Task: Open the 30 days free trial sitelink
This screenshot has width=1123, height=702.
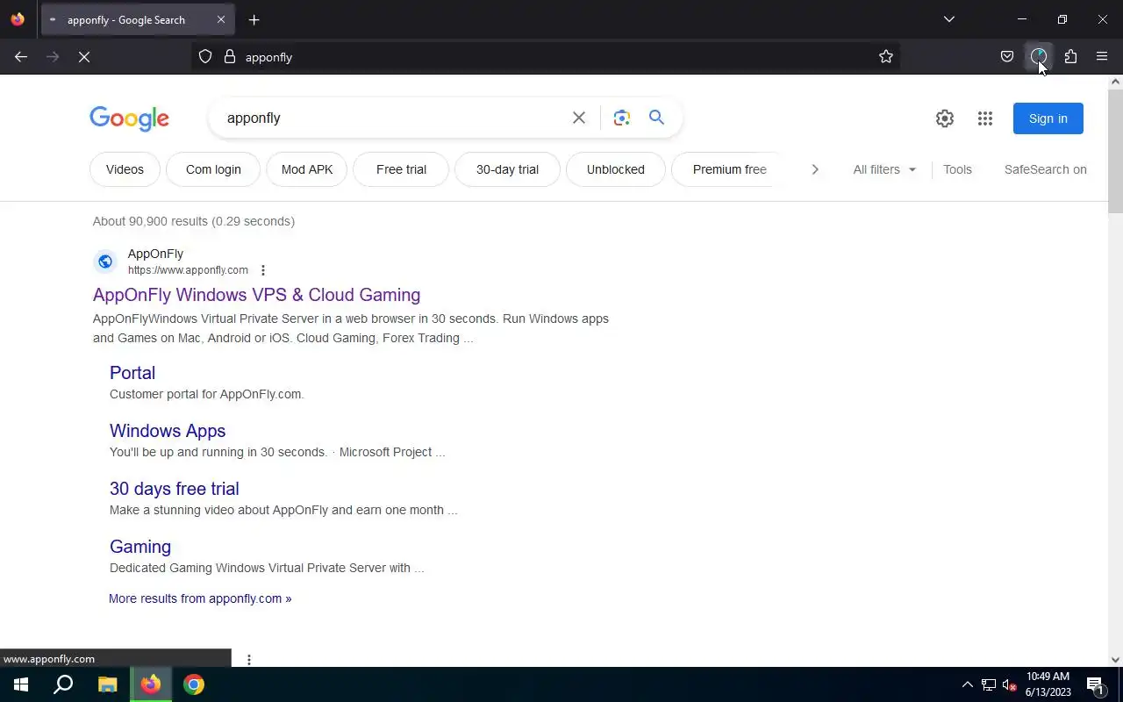Action: tap(175, 489)
